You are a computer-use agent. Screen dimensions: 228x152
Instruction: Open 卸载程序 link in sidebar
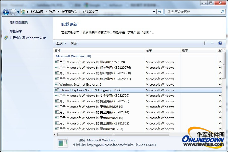coord(16,31)
